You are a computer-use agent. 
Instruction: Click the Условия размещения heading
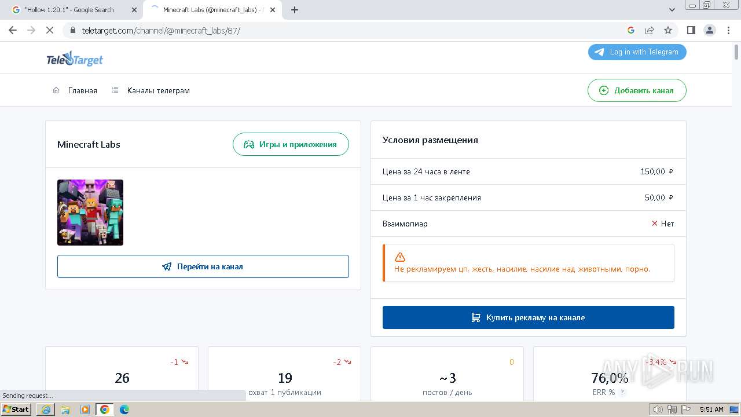430,140
